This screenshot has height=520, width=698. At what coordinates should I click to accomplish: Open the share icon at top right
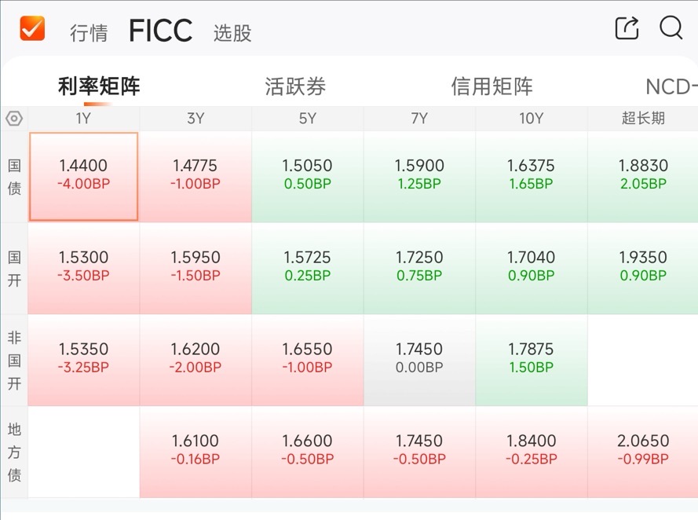pyautogui.click(x=627, y=28)
